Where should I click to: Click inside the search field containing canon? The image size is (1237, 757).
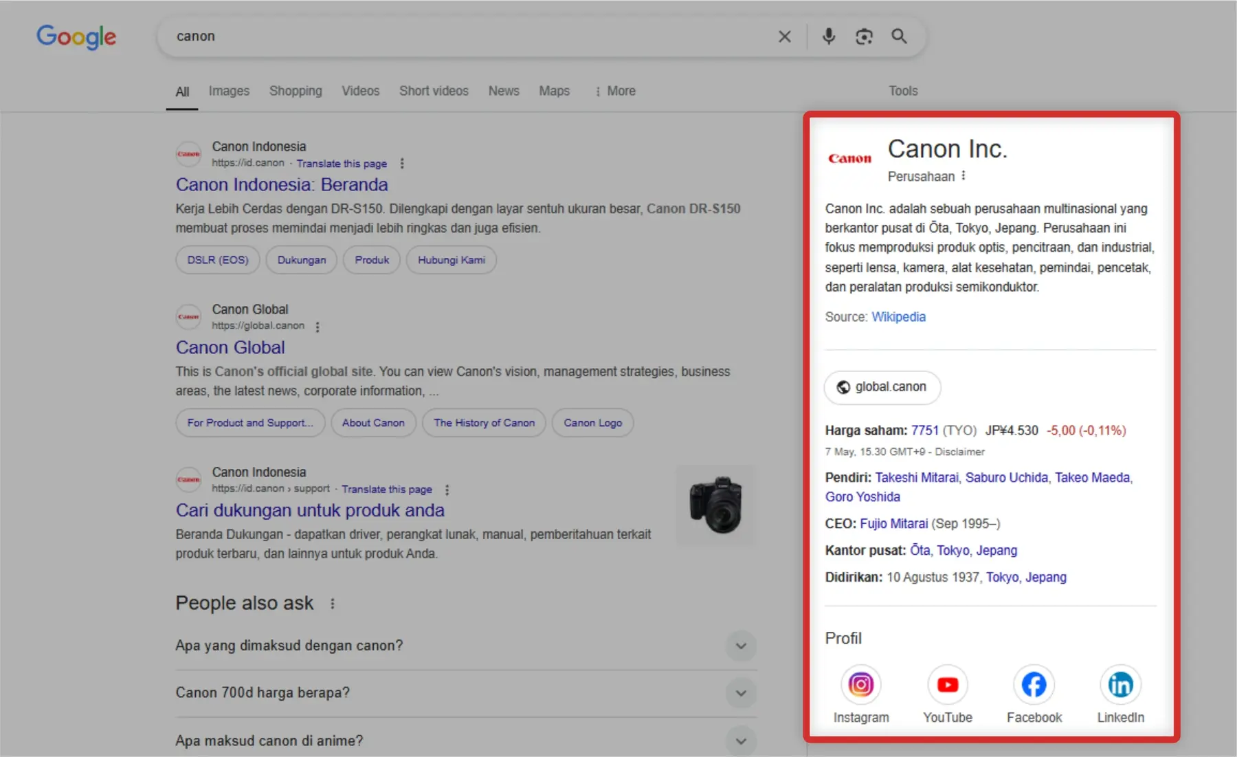point(467,36)
